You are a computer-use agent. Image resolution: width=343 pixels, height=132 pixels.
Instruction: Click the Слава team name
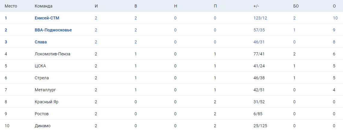[x=41, y=42]
